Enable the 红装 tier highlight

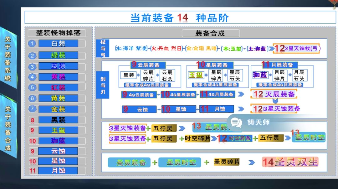pos(58,88)
